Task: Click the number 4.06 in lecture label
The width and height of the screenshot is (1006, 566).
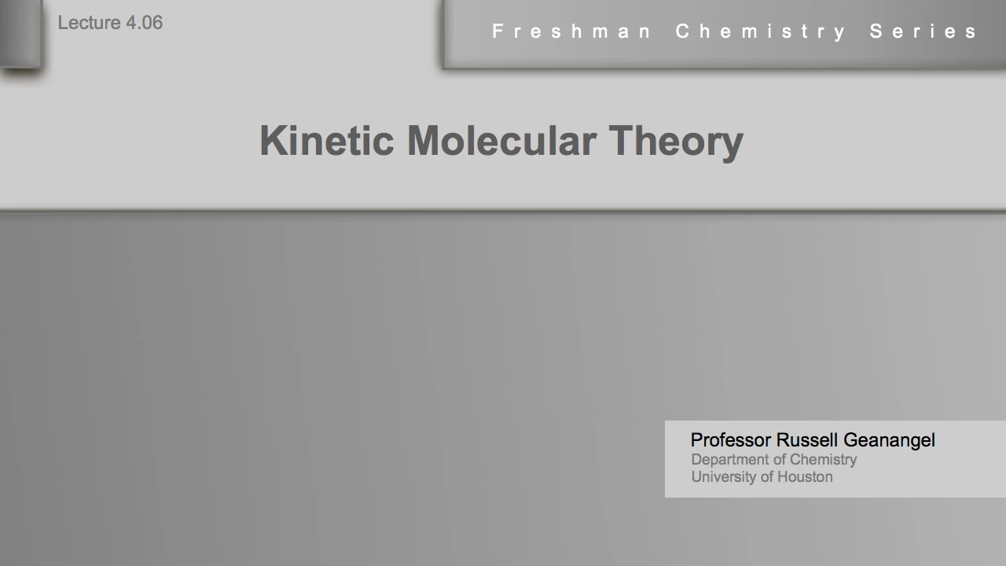Action: [144, 23]
